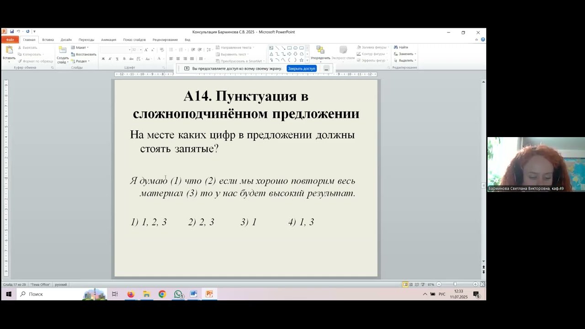Expand the Раздел section dropdown

(80, 61)
